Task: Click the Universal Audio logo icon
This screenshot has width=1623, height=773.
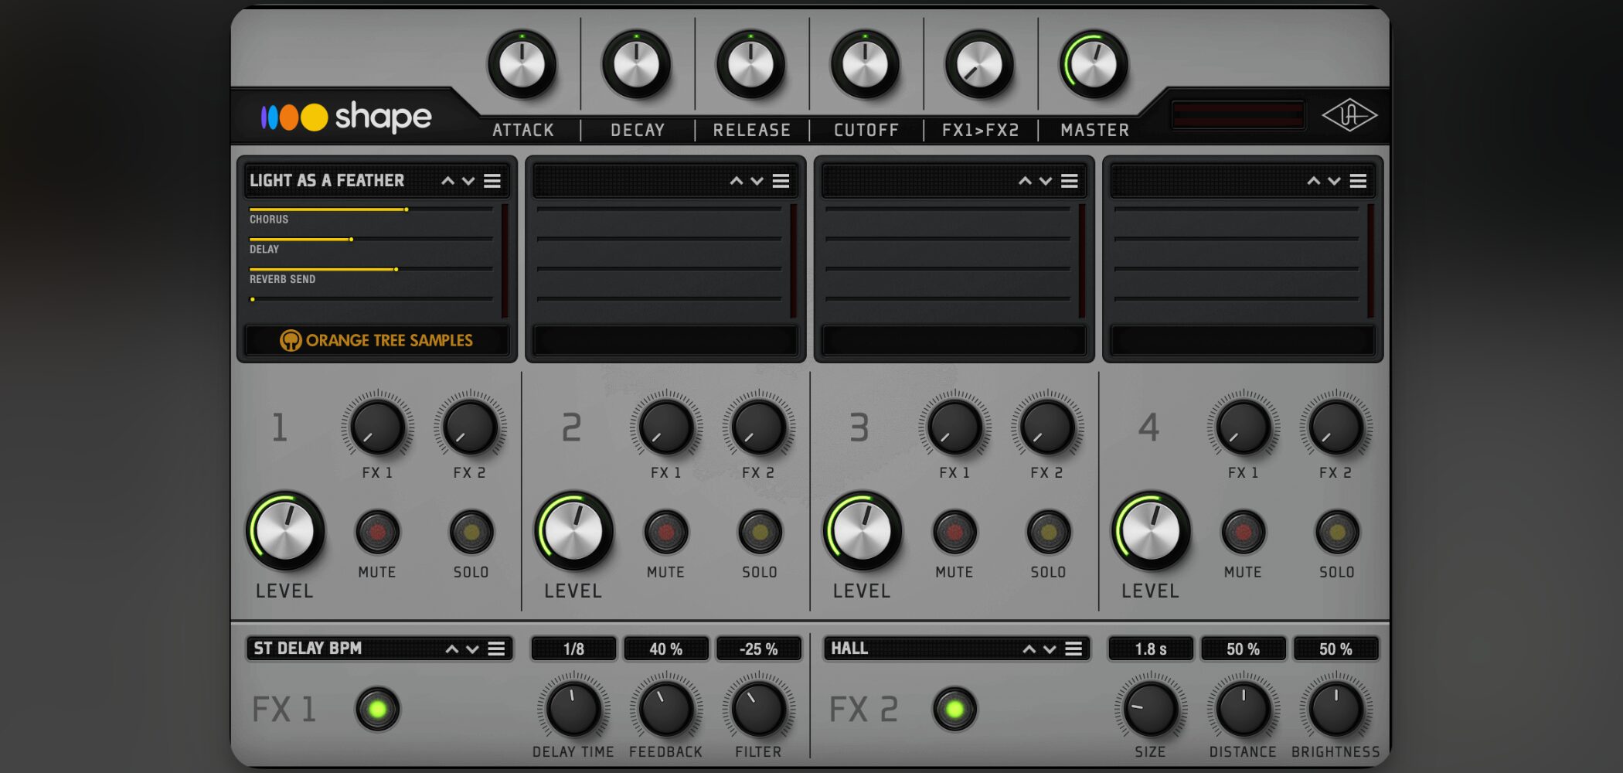Action: (x=1349, y=116)
